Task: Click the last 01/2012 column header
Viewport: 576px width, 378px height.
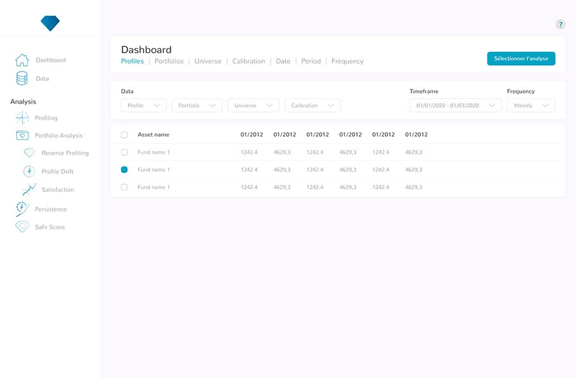Action: 416,134
